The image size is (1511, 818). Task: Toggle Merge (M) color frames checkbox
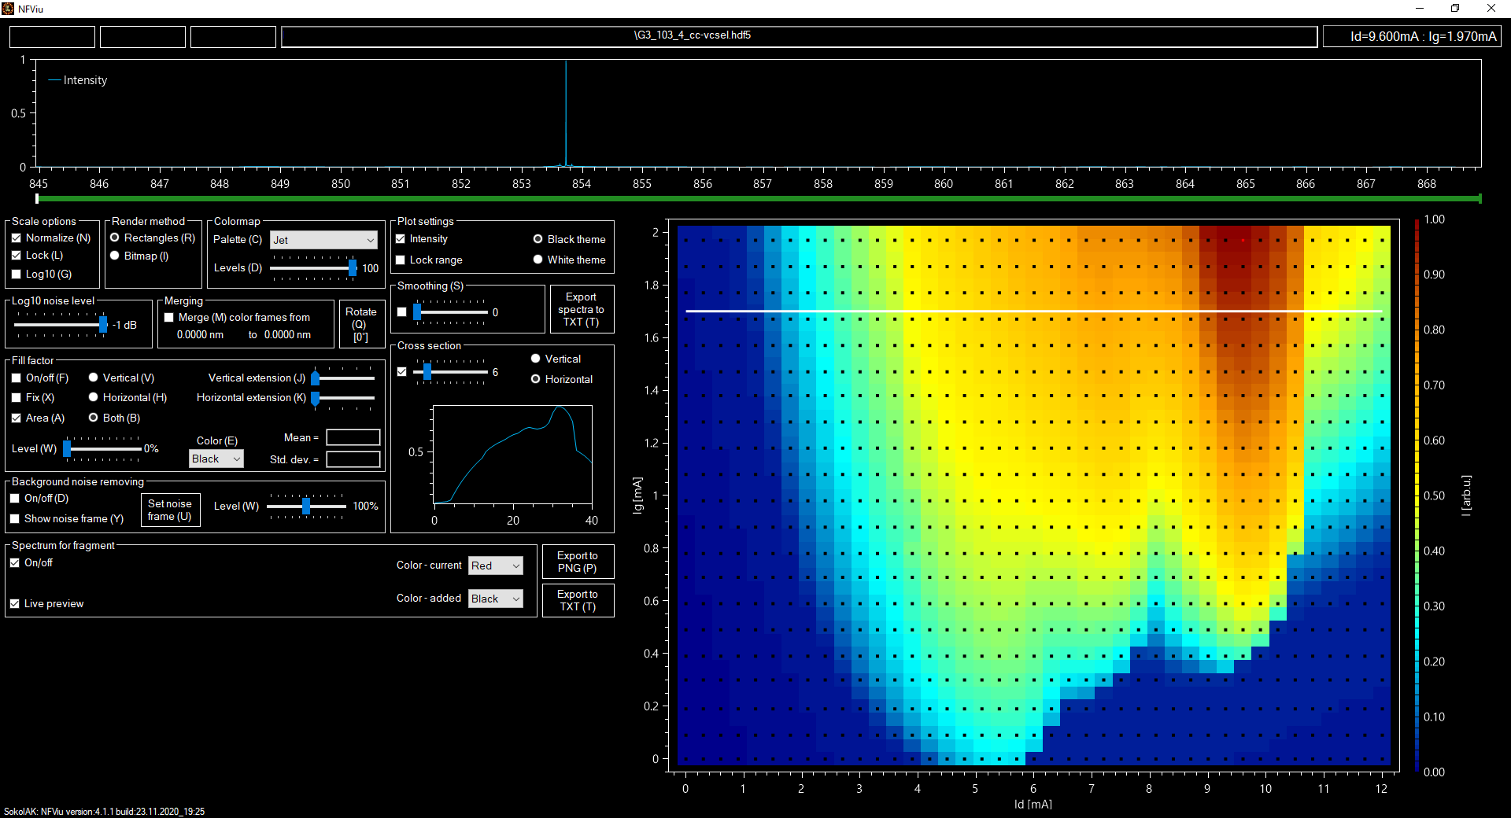pos(169,318)
